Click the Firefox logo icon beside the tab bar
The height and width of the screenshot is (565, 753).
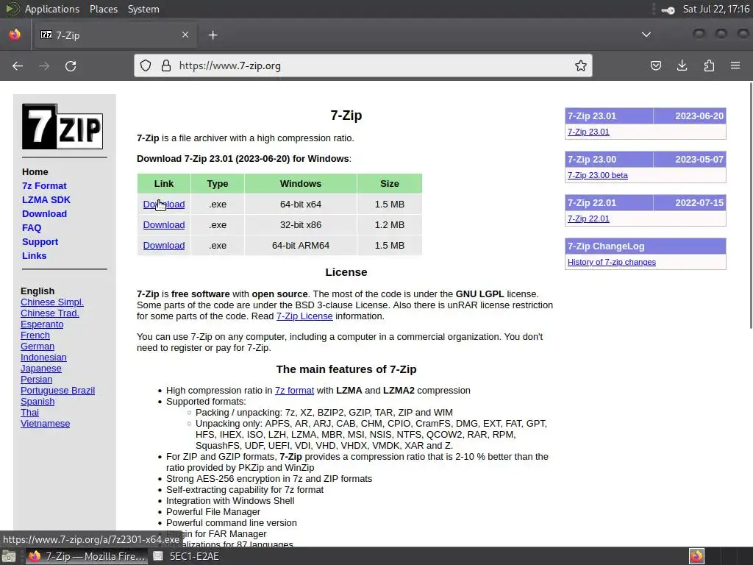click(x=15, y=35)
